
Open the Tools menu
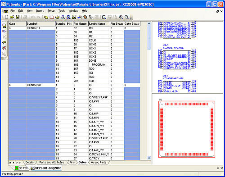tap(62, 11)
